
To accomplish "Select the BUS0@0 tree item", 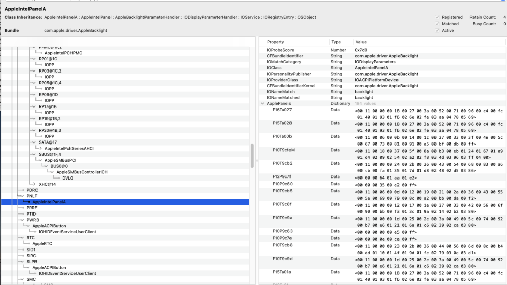I will (x=59, y=166).
